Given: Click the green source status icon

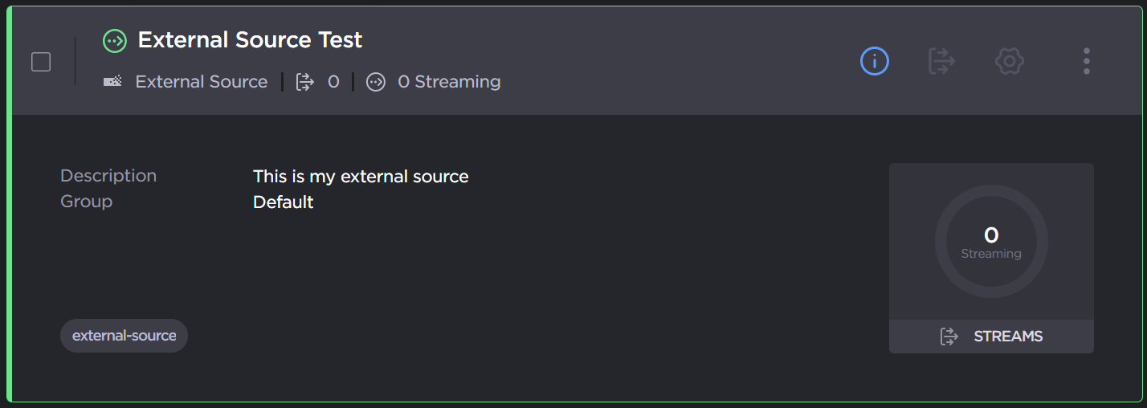Looking at the screenshot, I should pos(115,40).
